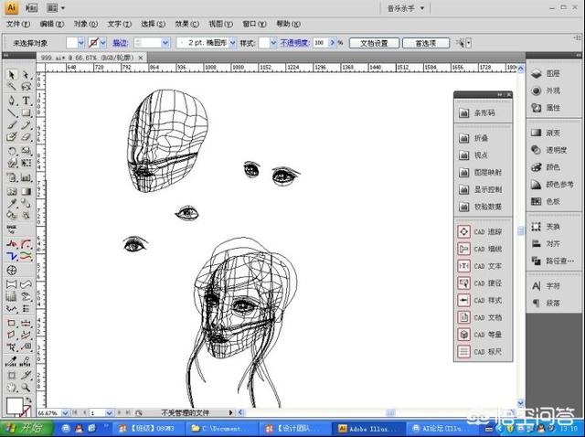
Task: Open the Transparency (透明度) panel
Action: [549, 150]
